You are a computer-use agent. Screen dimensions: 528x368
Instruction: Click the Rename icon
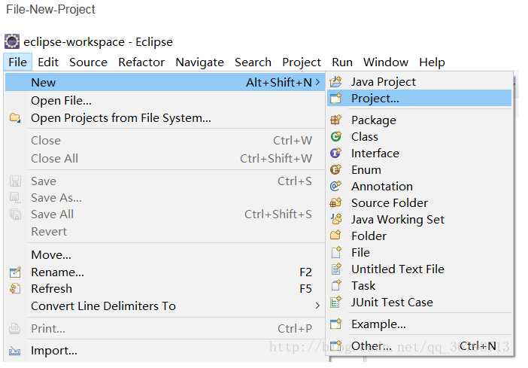point(15,272)
